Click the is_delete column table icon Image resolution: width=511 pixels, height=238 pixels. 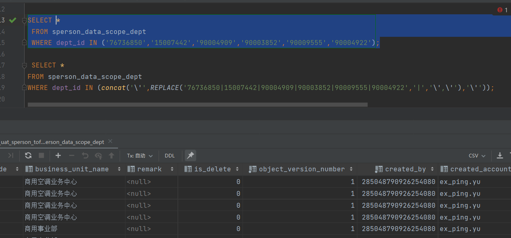188,169
